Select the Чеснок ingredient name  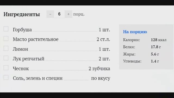[21, 69]
